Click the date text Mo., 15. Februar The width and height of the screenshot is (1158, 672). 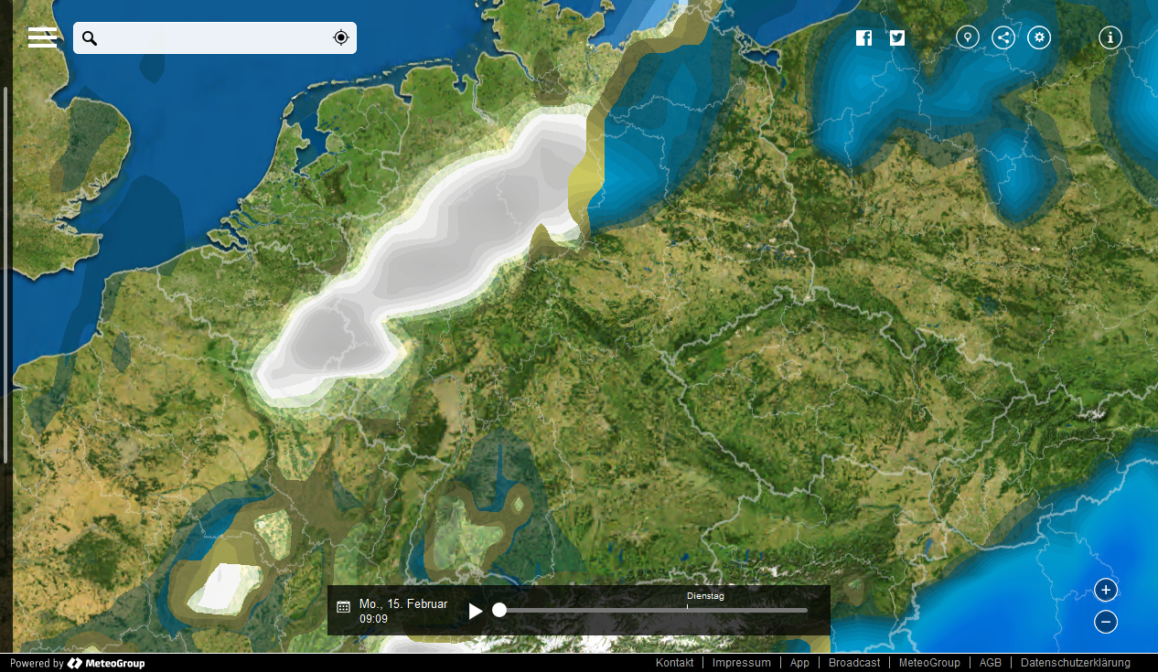point(403,604)
